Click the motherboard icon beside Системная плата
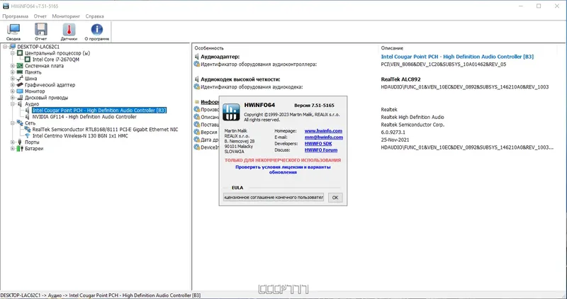Viewport: 567px width, 299px height. (x=20, y=66)
